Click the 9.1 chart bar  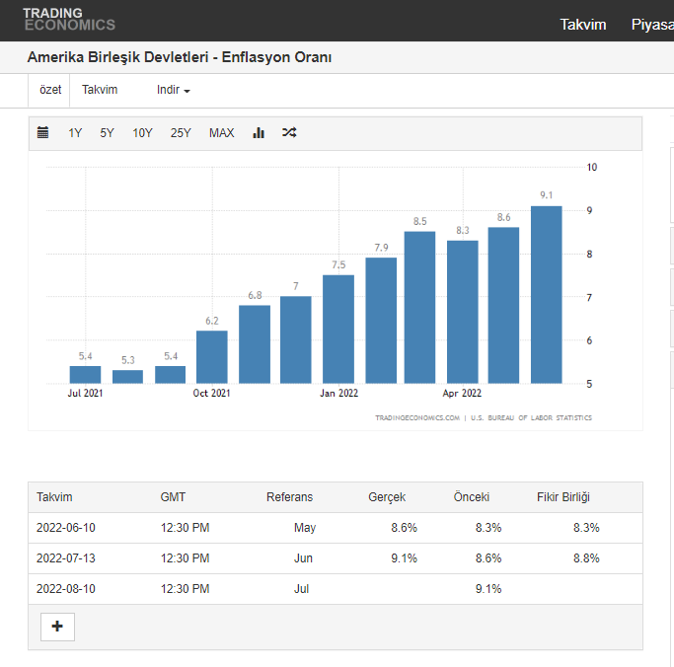(546, 294)
